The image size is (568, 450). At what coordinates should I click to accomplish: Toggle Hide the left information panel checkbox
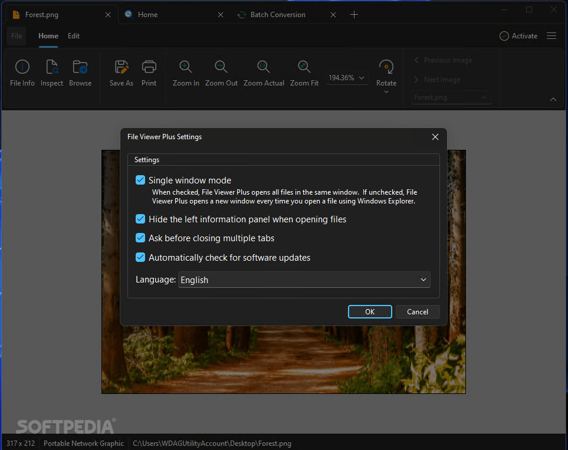click(x=140, y=219)
